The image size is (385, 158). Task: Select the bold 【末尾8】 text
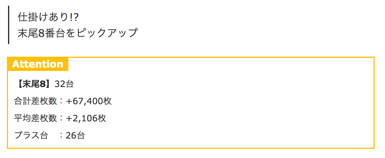(34, 84)
